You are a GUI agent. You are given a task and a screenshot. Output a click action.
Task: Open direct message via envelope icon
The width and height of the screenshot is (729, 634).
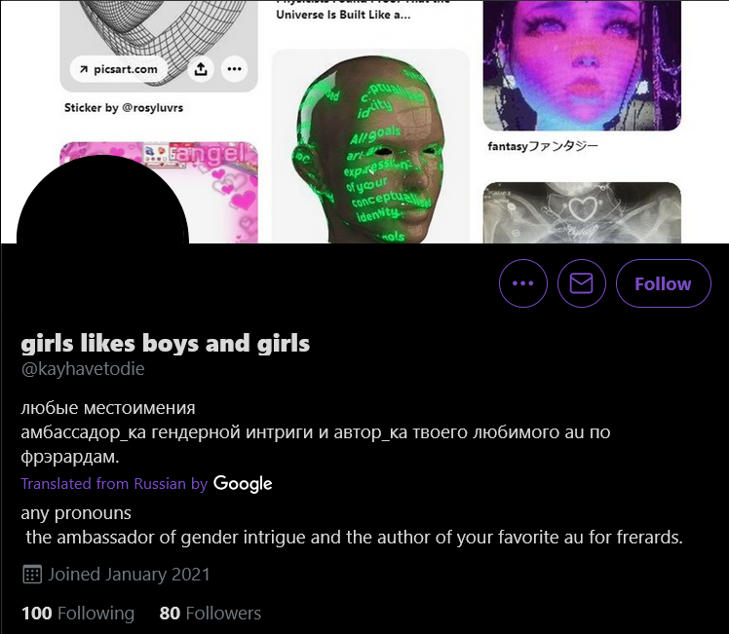coord(582,283)
